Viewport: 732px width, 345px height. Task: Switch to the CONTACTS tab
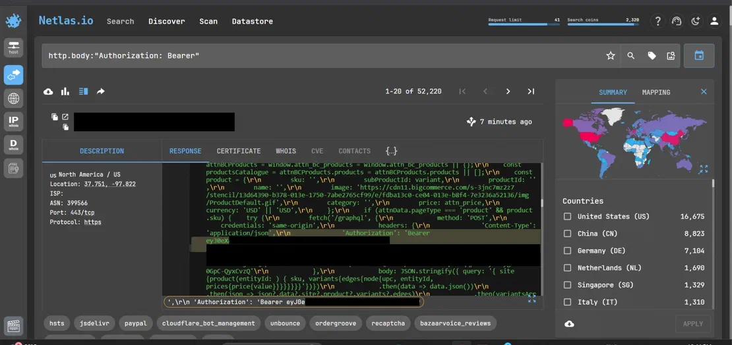click(354, 151)
